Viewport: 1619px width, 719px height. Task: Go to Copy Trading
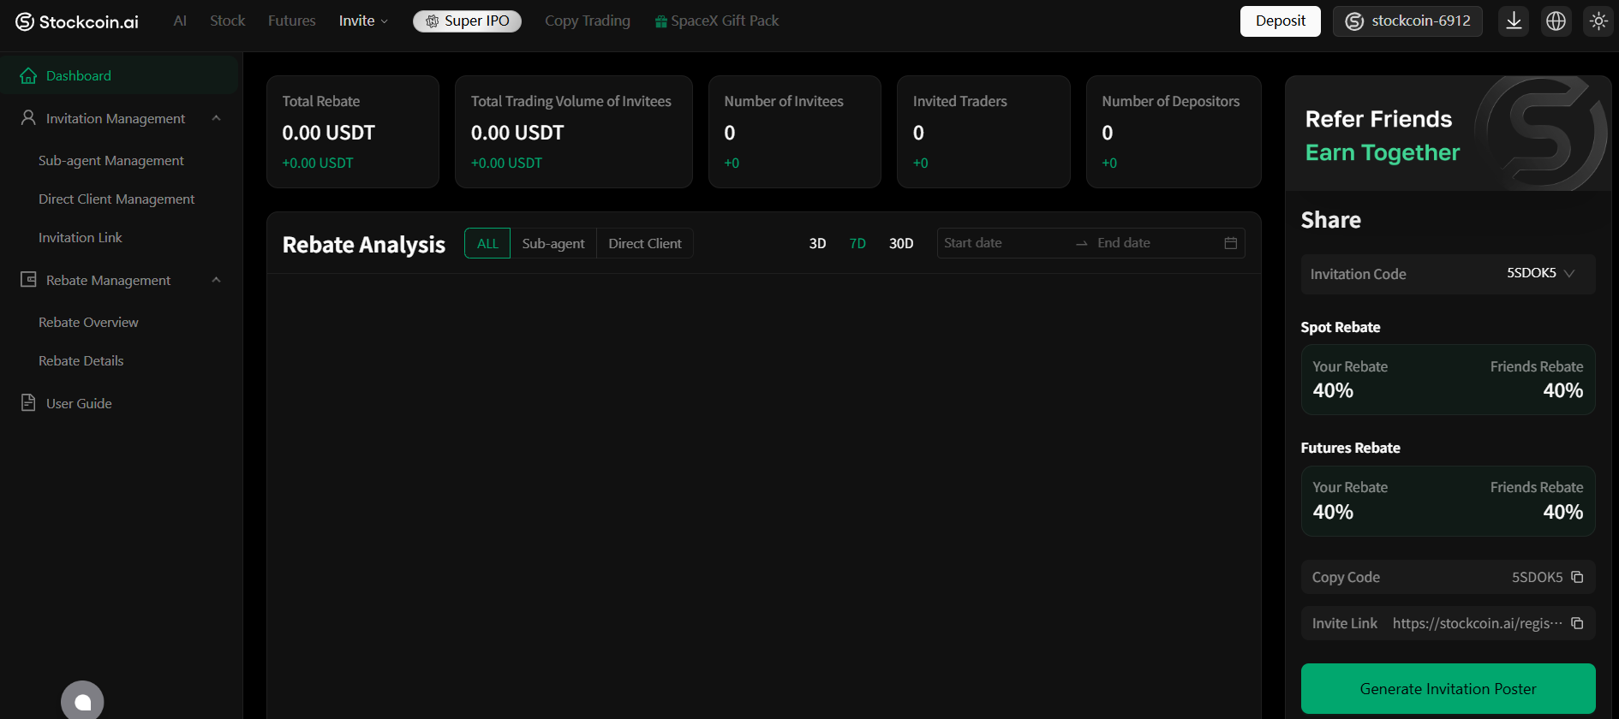click(588, 21)
